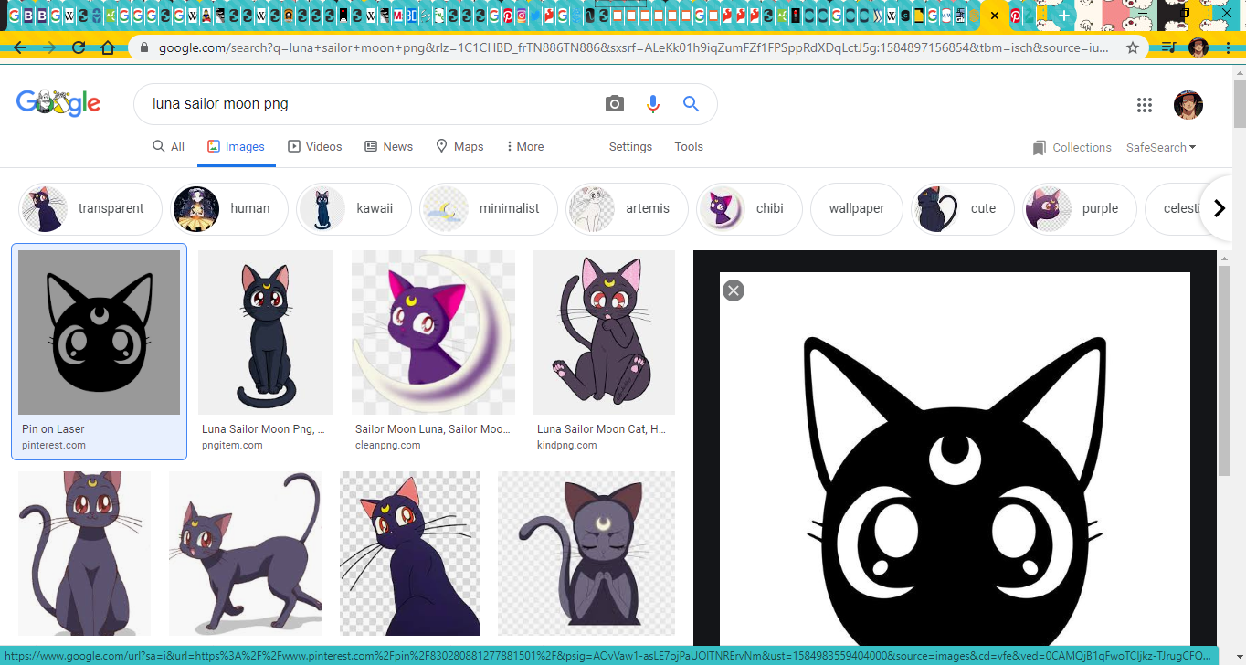Open the media control icon in Chrome toolbar
1246x665 pixels.
tap(1169, 47)
